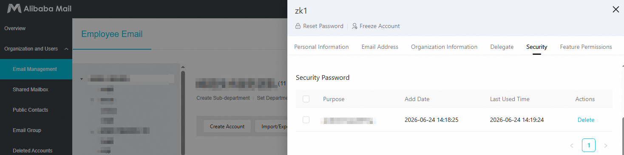Switch to Personal Information tab
Viewport: 624px width, 155px height.
pos(321,47)
